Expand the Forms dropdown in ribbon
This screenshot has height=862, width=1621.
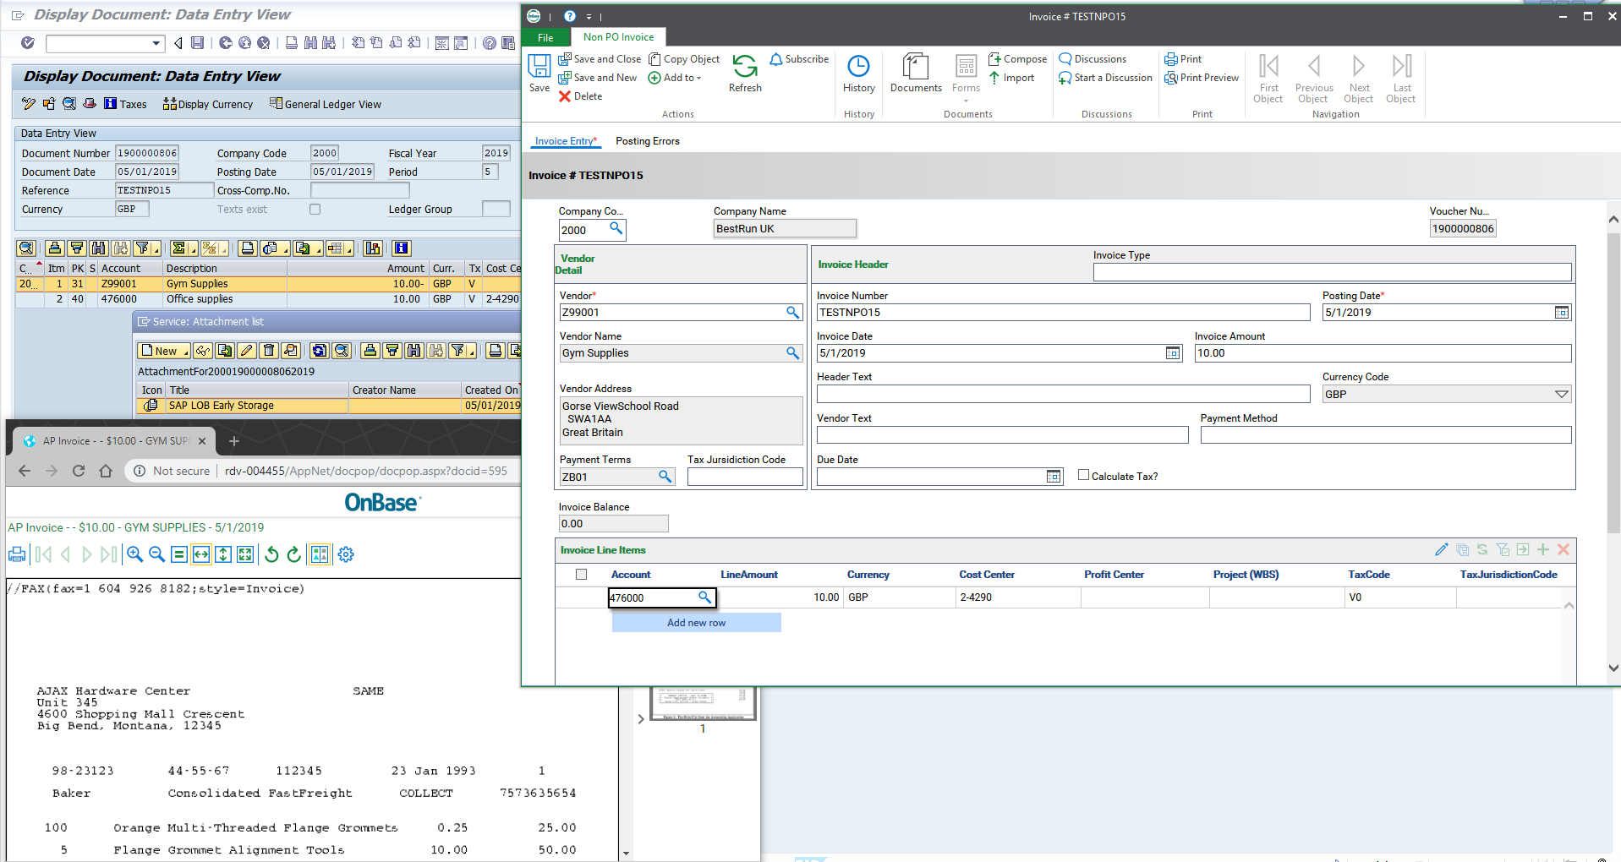(966, 101)
